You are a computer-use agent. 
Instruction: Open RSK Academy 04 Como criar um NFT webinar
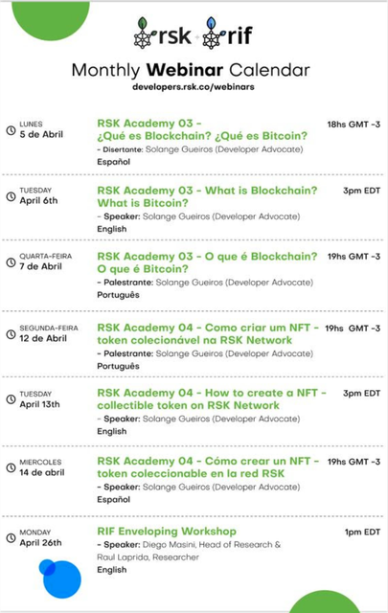pos(208,334)
